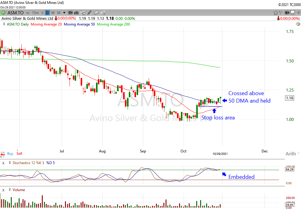Select the hourly 'h' timeframe
Screen dimensions: 301x210
pos(42,13)
